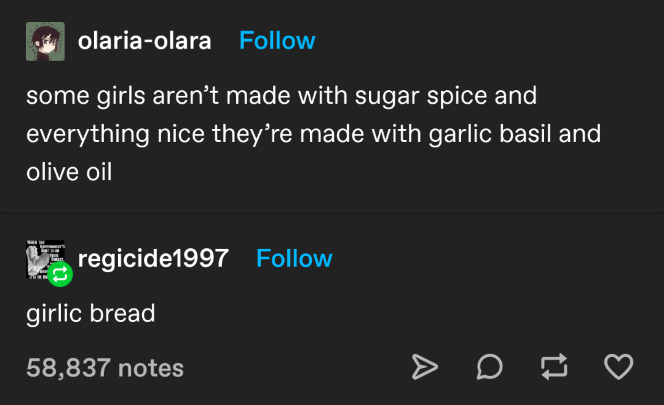Screen dimensions: 664x405
Task: Reblog the post using the reblog arrows icon
Action: [x=555, y=366]
